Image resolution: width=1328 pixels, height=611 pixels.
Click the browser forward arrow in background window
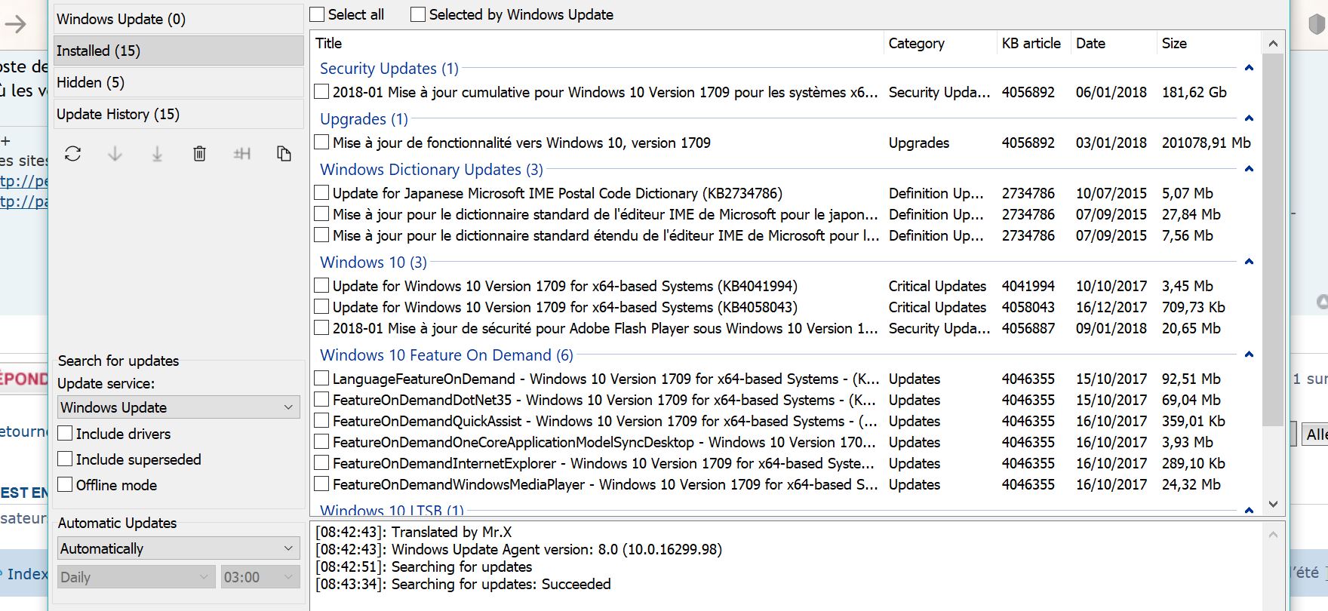click(x=16, y=25)
